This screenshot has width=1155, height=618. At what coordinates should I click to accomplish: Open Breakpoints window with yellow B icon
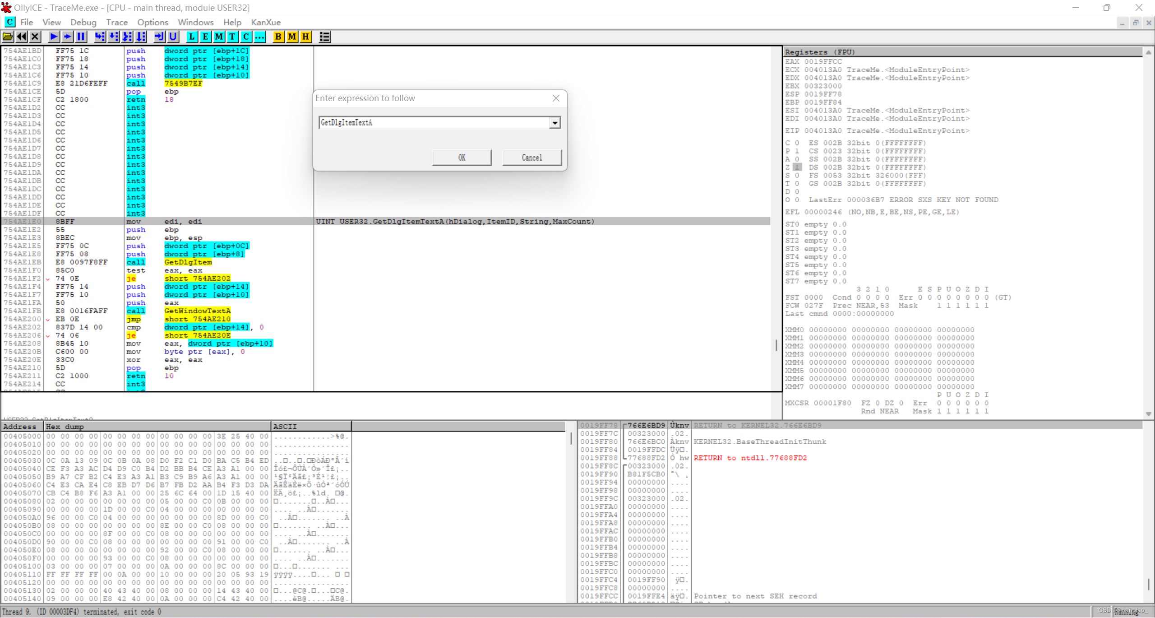pos(278,37)
